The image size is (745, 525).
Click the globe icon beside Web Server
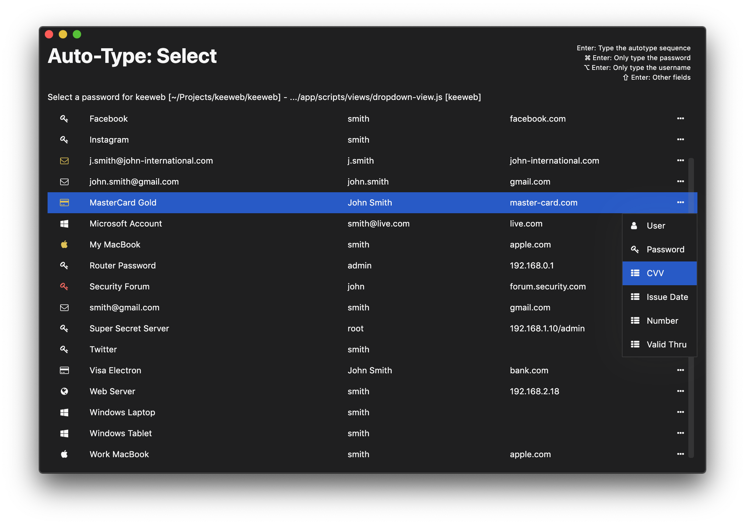64,391
